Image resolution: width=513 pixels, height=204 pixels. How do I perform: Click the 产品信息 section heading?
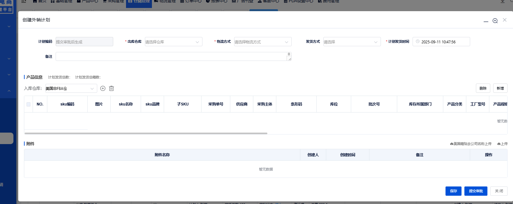point(34,77)
